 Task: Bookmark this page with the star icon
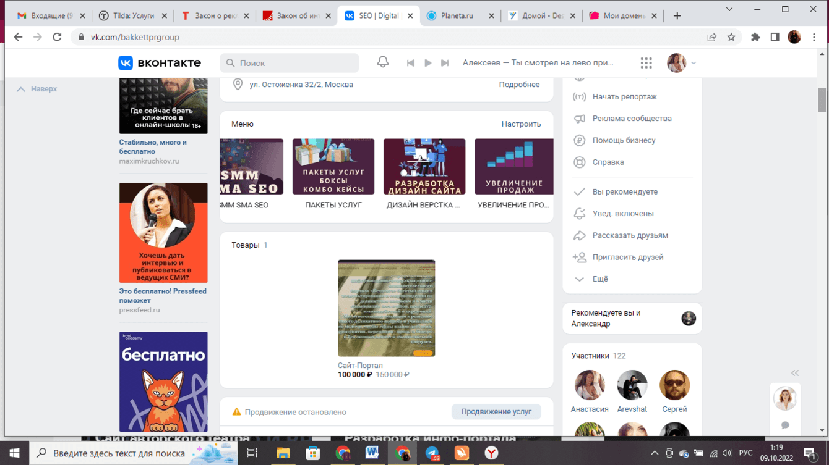coord(731,37)
